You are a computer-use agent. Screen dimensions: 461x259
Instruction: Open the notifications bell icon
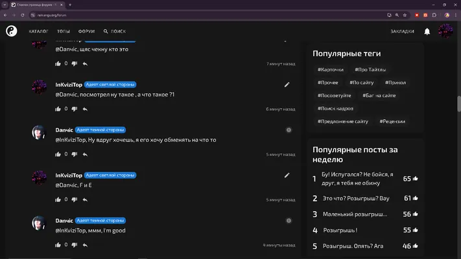coord(427,32)
